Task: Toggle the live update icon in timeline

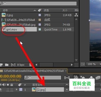Action: [x=76, y=77]
